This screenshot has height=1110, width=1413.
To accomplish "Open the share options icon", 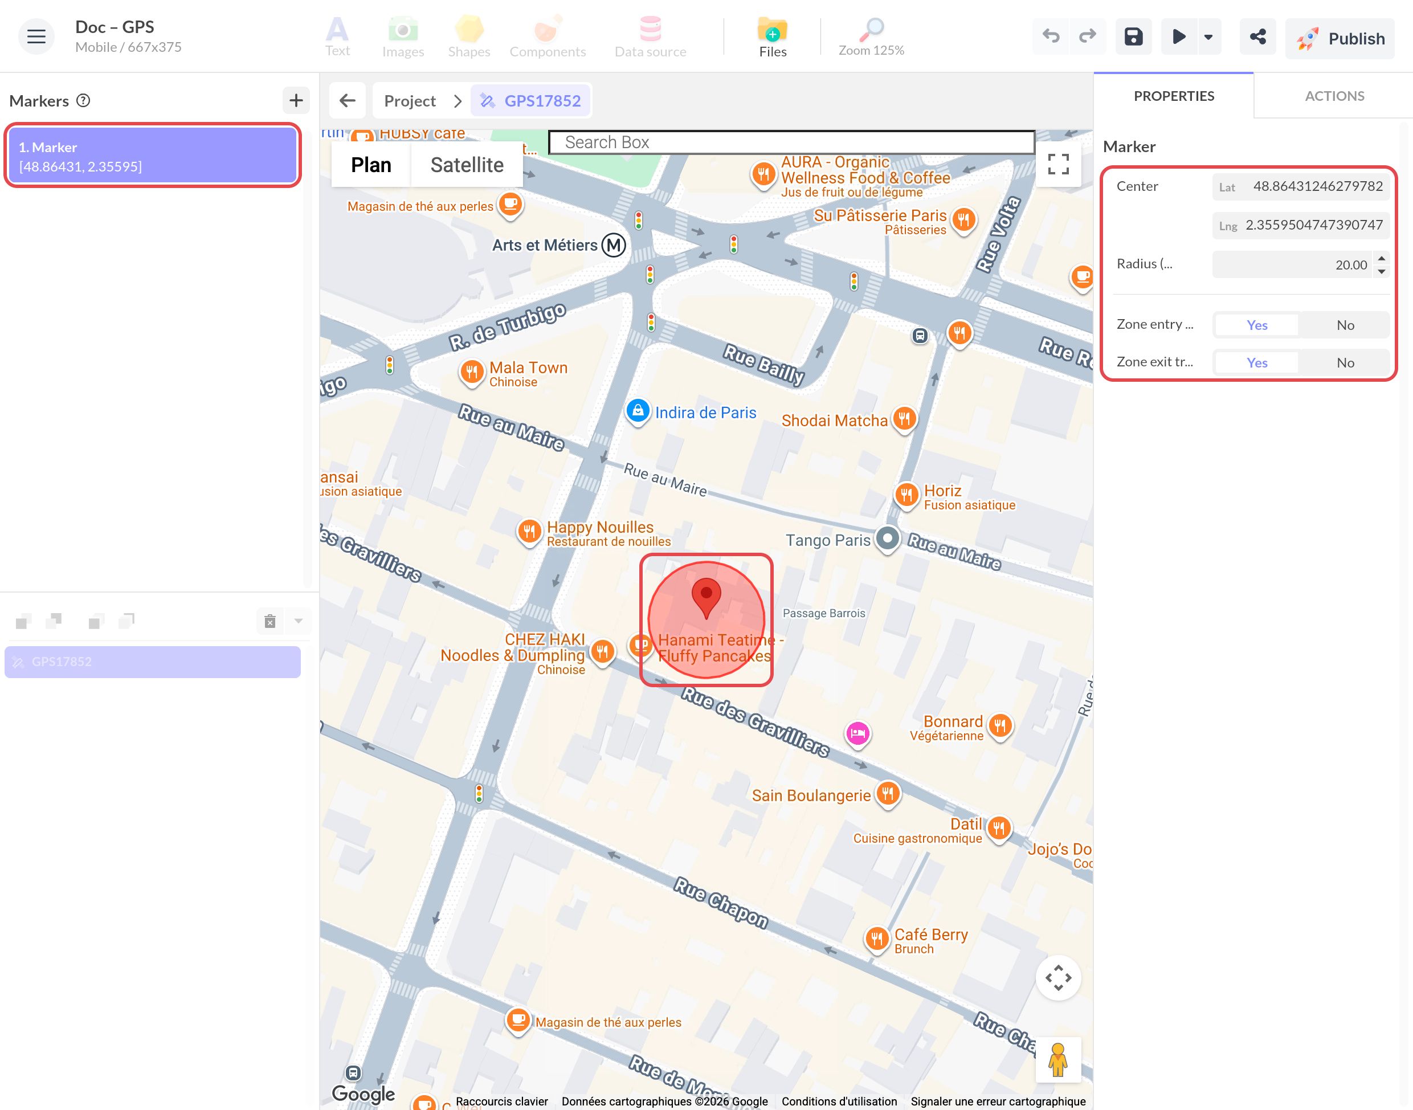I will [x=1257, y=36].
